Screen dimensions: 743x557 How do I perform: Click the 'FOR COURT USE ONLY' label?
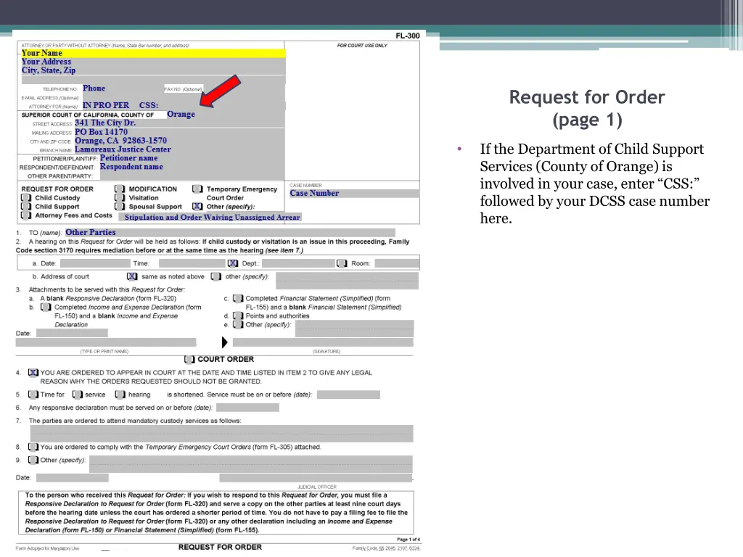(362, 46)
